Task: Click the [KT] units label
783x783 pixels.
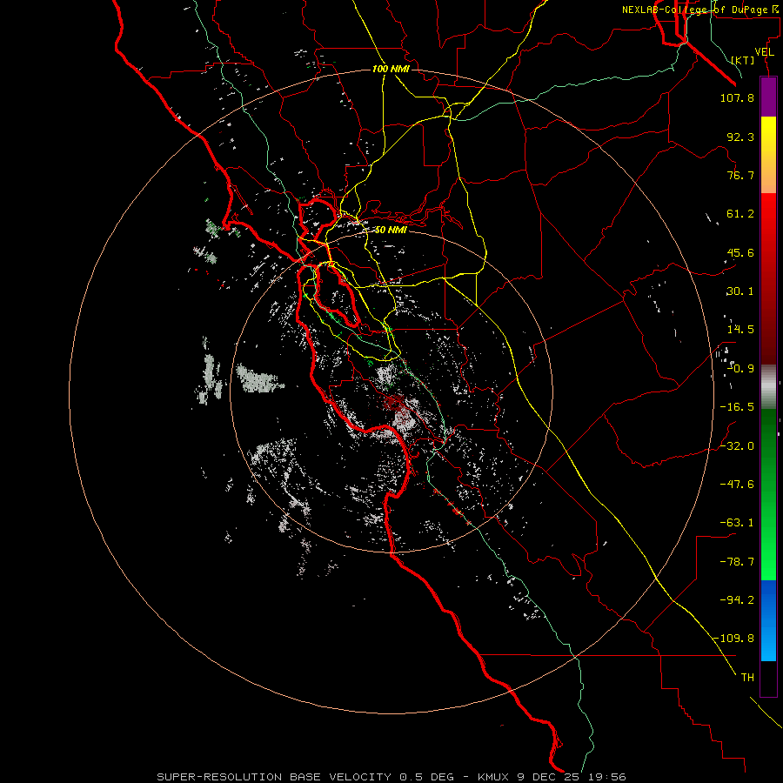Action: [x=743, y=60]
